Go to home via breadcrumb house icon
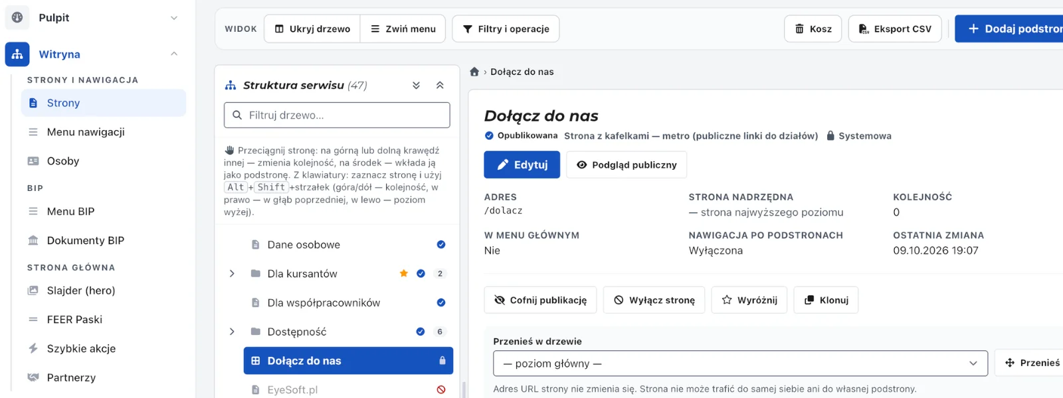This screenshot has width=1063, height=398. [x=474, y=72]
